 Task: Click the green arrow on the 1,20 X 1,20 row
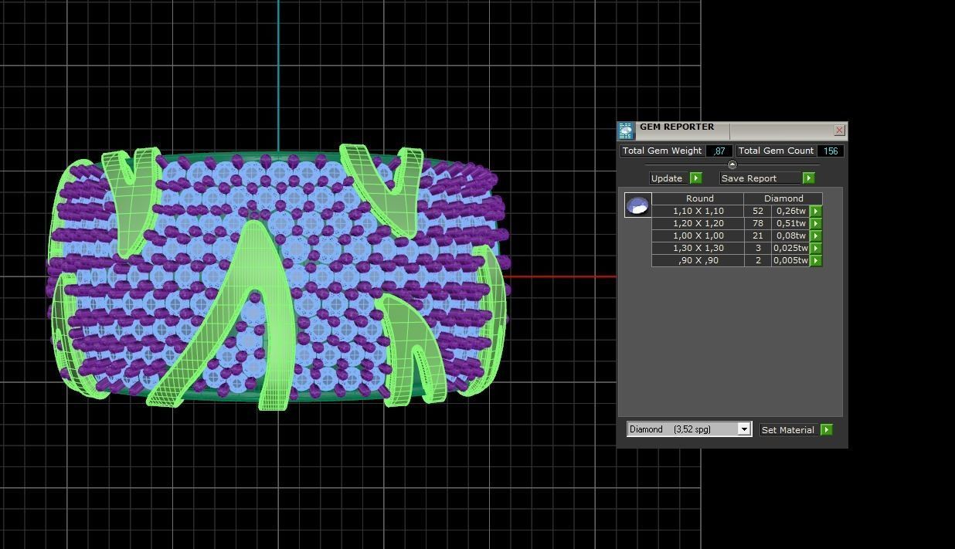816,223
